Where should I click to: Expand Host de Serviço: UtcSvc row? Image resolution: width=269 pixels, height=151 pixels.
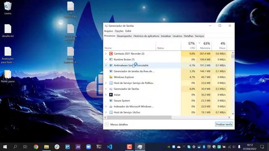(x=106, y=112)
